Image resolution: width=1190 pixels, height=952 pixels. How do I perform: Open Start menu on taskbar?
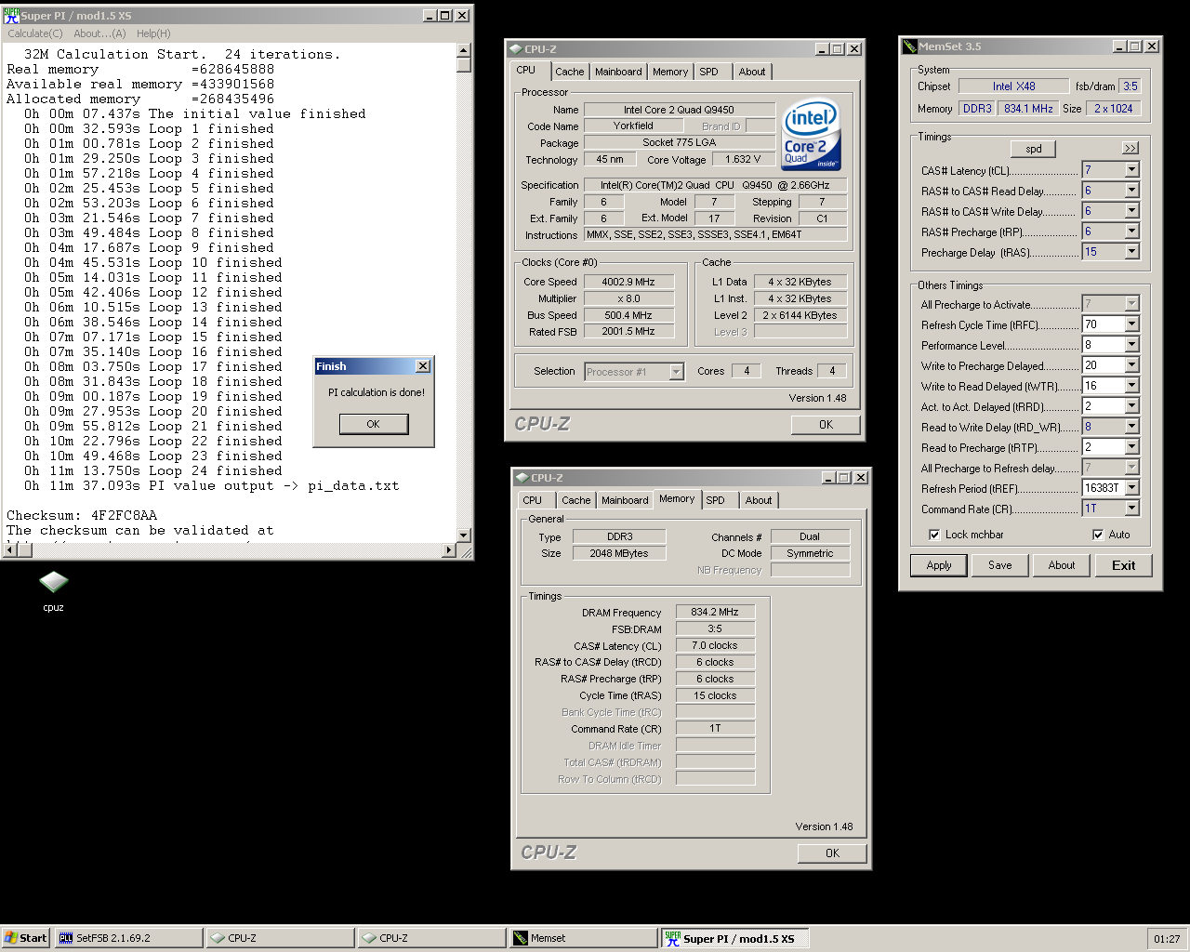click(x=25, y=938)
